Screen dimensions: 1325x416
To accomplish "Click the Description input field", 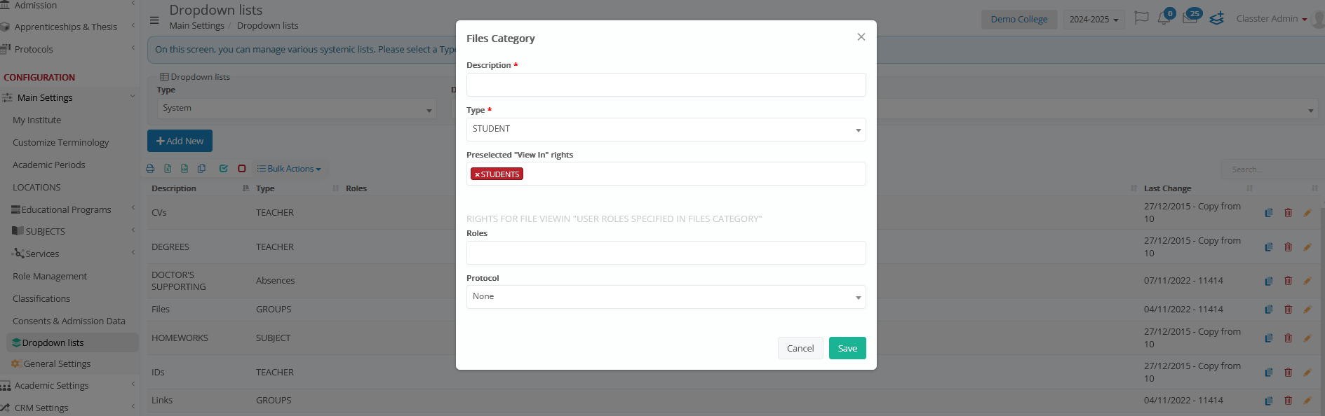I will pos(666,85).
